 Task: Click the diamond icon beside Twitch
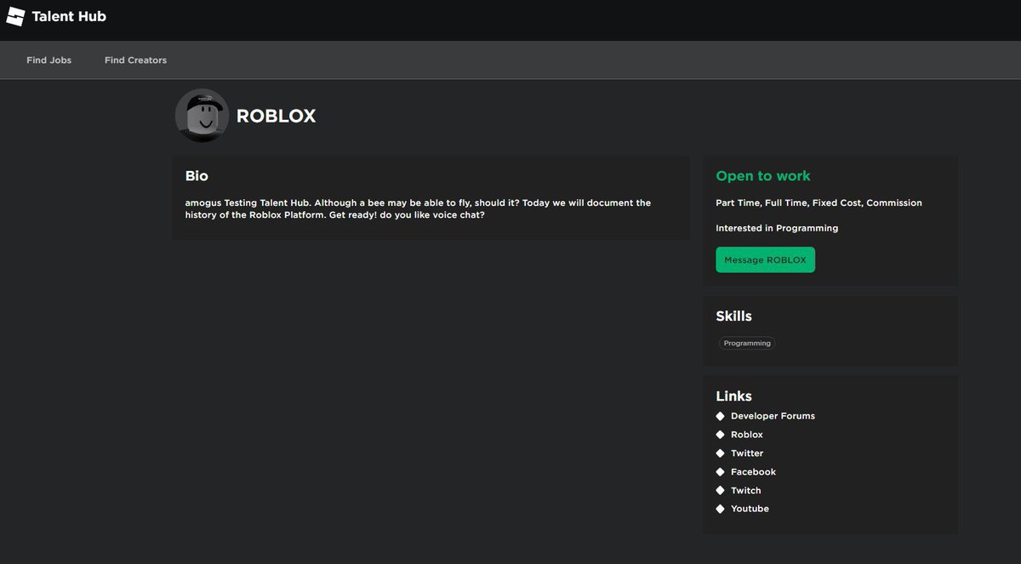pos(720,491)
